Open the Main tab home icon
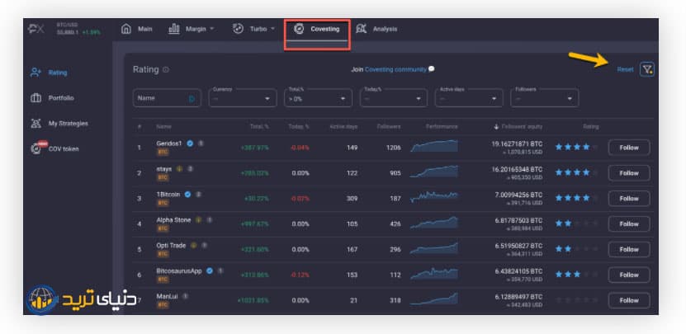 tap(126, 29)
